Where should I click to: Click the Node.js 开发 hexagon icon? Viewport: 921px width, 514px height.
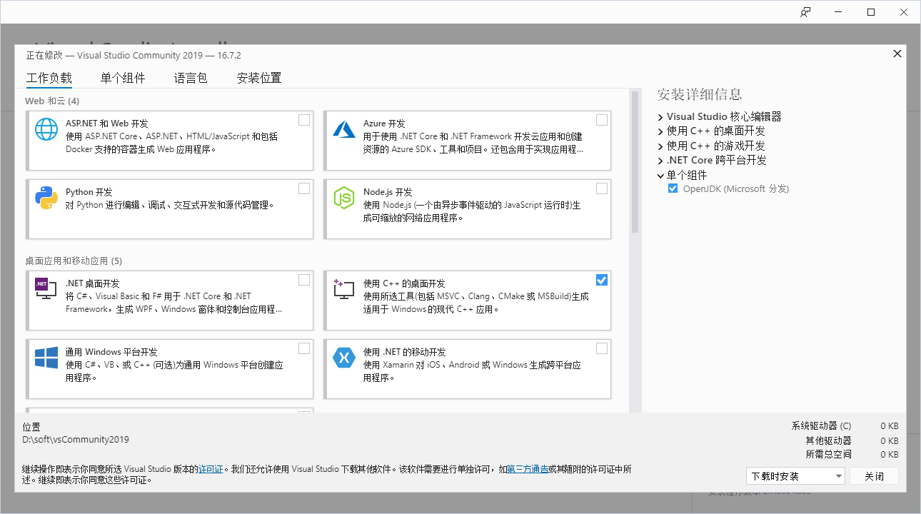pyautogui.click(x=344, y=197)
